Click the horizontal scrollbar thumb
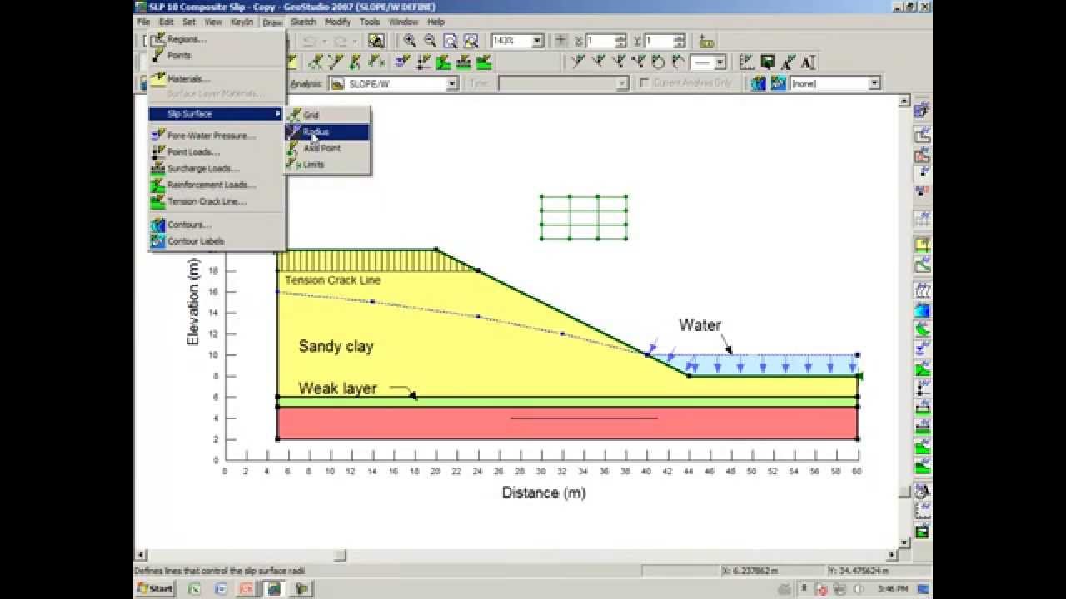Screen dimensions: 1066x599 (x=340, y=555)
